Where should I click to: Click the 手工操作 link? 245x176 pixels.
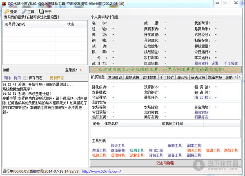(x=231, y=63)
